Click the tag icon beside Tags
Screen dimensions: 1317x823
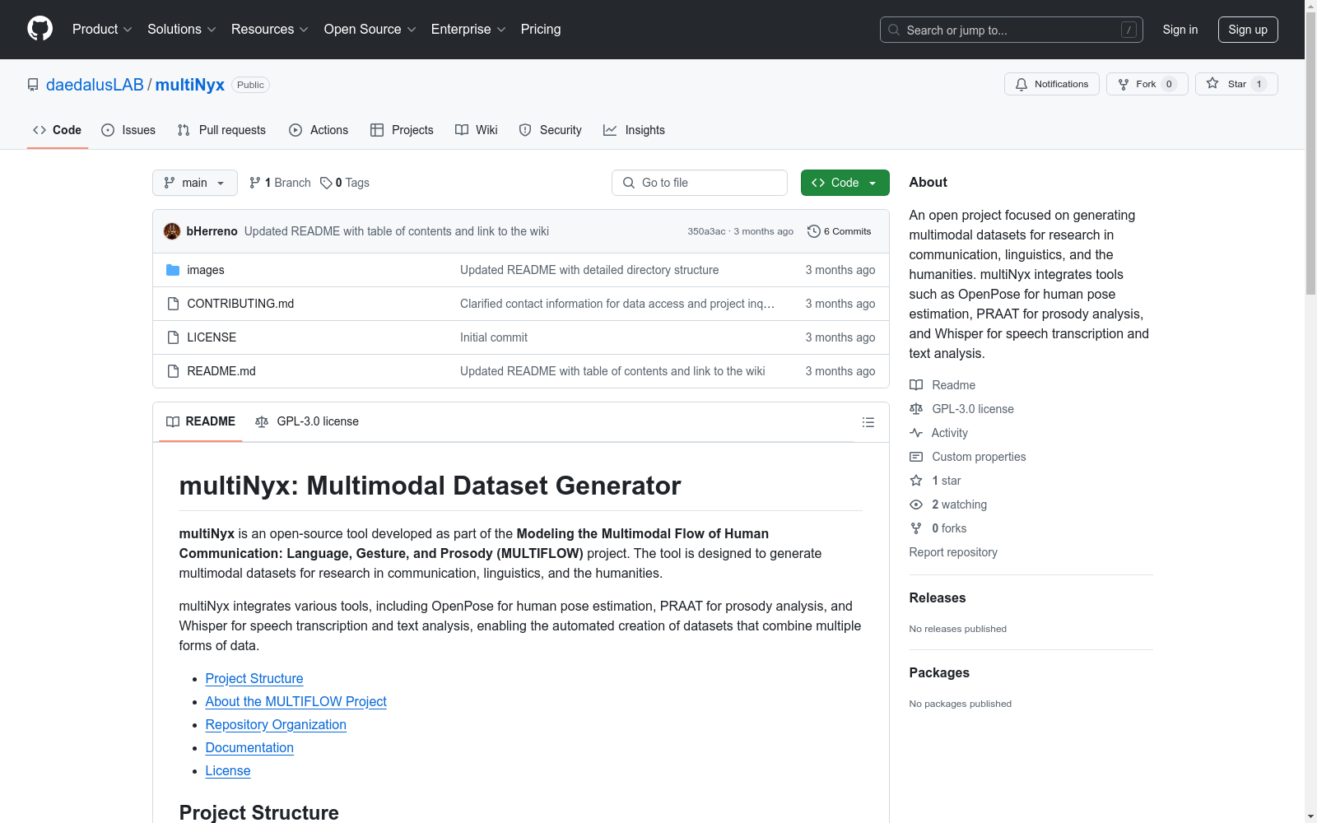(x=326, y=183)
